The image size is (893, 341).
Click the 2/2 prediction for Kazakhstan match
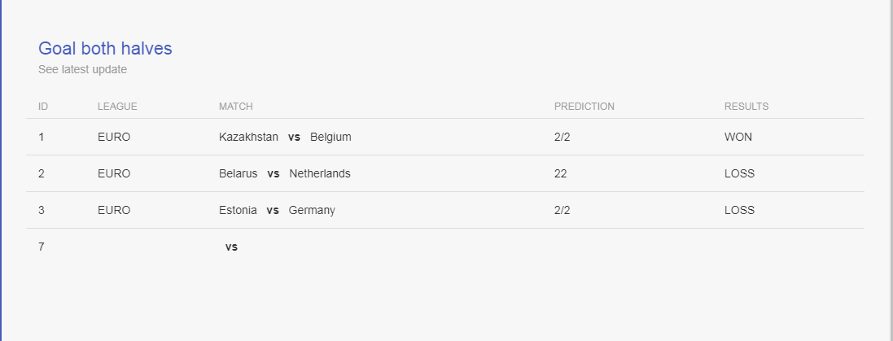pos(562,138)
